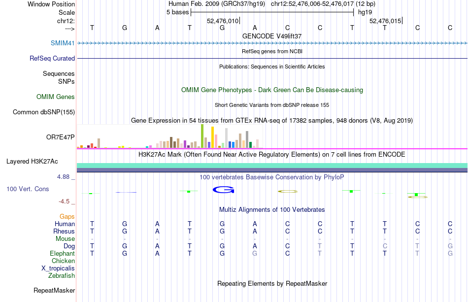
Task: Click the Common dbSNP(155) label
Action: (43, 112)
